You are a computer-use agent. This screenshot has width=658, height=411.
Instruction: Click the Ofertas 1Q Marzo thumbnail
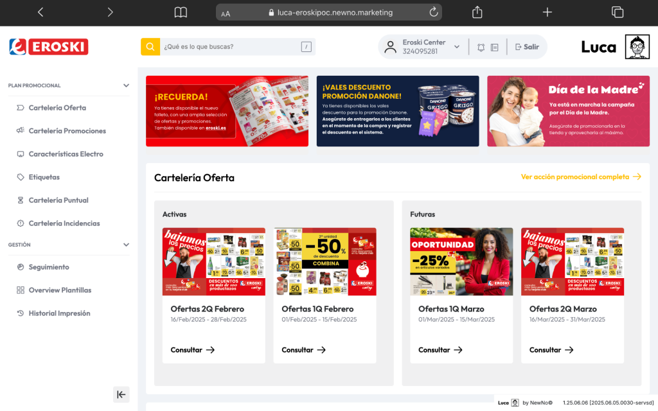click(461, 261)
